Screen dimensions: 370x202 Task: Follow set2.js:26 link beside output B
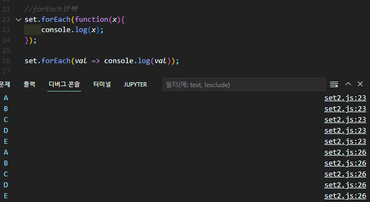345,163
